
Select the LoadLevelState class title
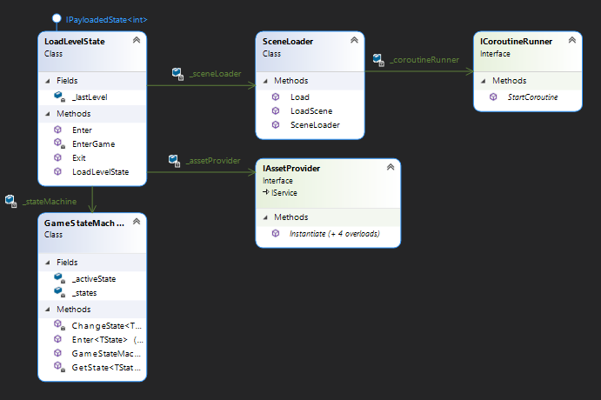74,42
